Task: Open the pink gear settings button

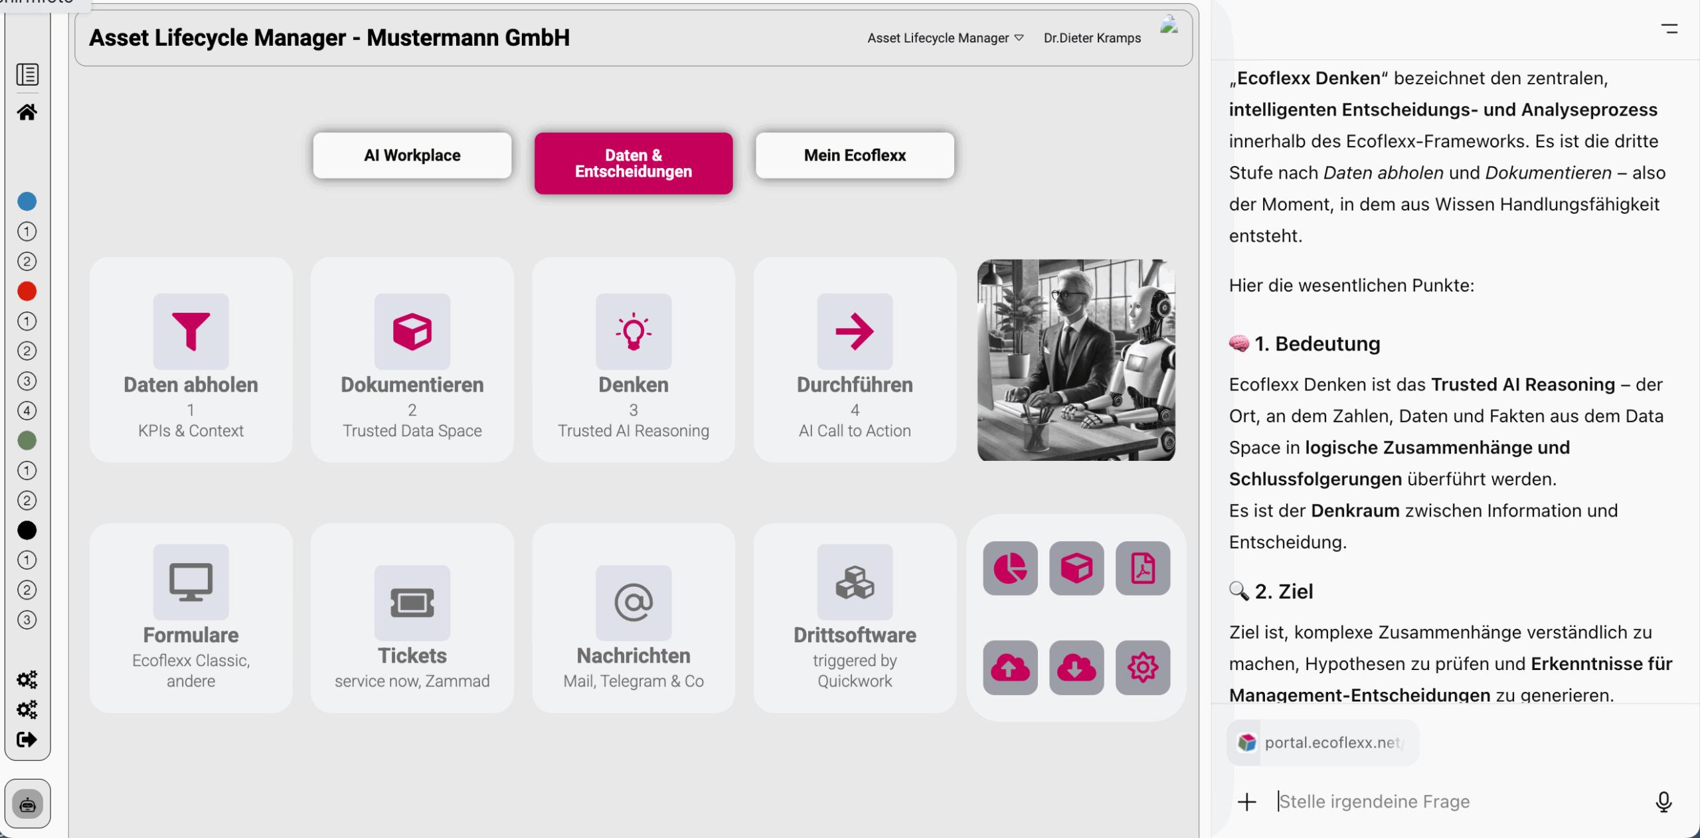Action: coord(1142,667)
